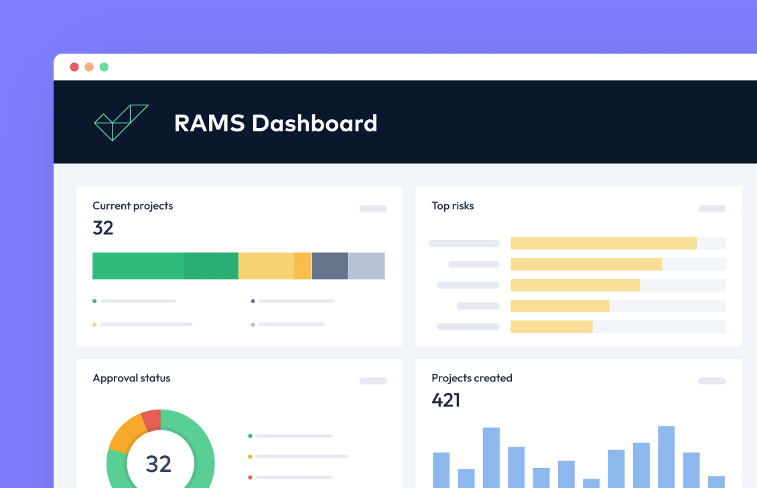Select the Current projects card header

[x=132, y=206]
